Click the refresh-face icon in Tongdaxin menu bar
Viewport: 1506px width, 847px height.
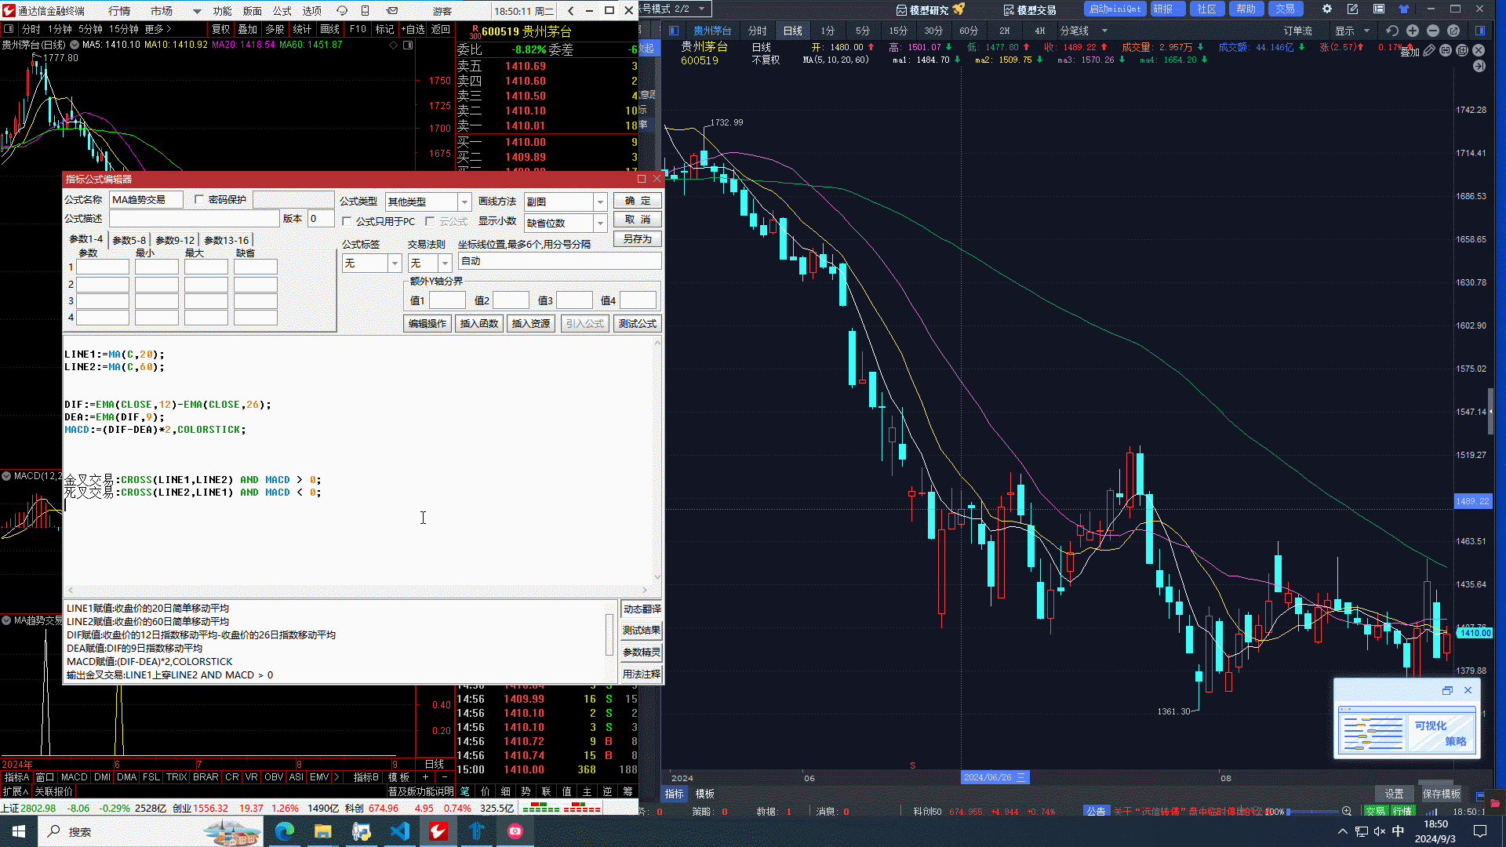pyautogui.click(x=342, y=11)
